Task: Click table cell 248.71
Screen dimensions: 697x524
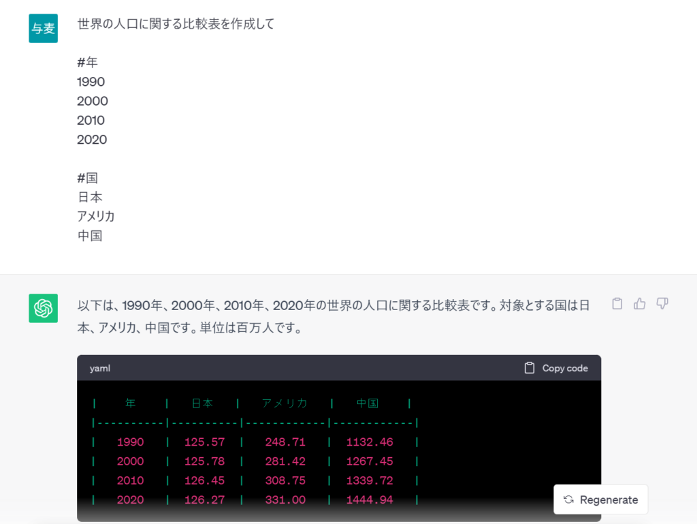Action: point(285,442)
